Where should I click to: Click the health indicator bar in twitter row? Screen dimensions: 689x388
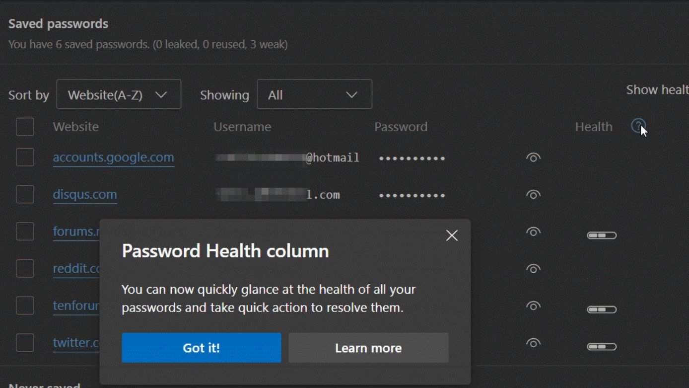pyautogui.click(x=602, y=346)
